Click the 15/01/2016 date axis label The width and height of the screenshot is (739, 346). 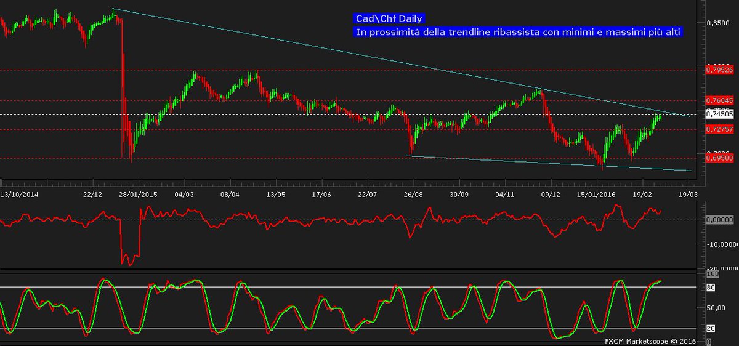[596, 194]
